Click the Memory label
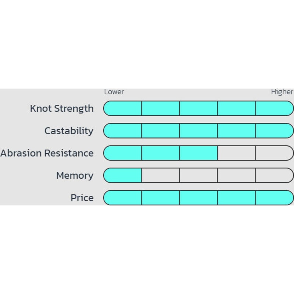This screenshot has height=294, width=294. (x=75, y=176)
